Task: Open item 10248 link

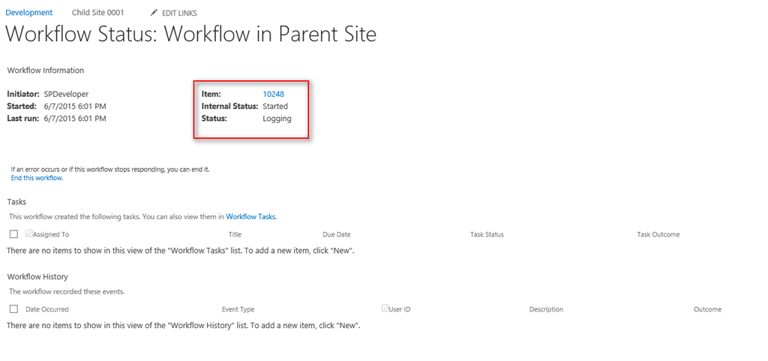Action: [273, 94]
